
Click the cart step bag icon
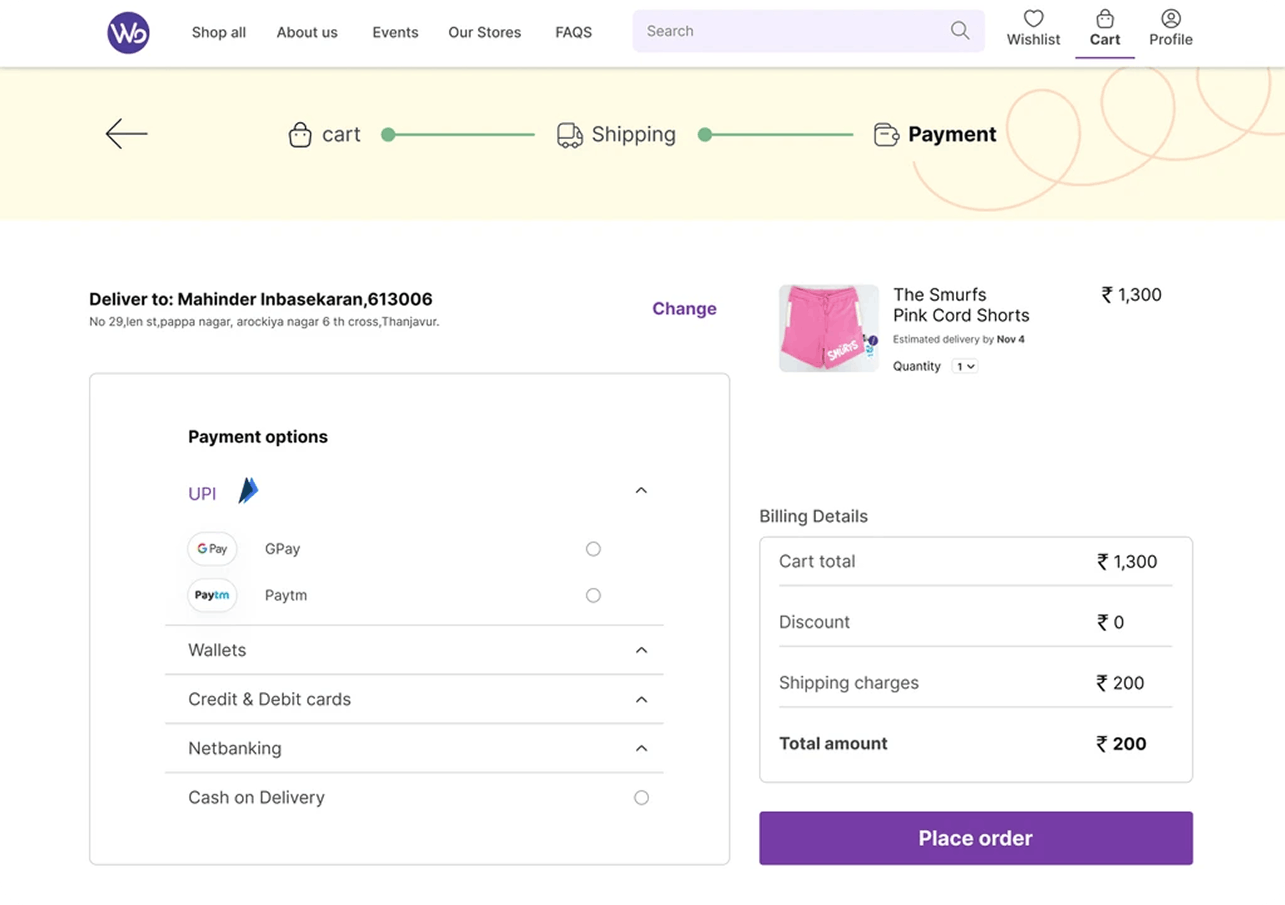point(300,135)
